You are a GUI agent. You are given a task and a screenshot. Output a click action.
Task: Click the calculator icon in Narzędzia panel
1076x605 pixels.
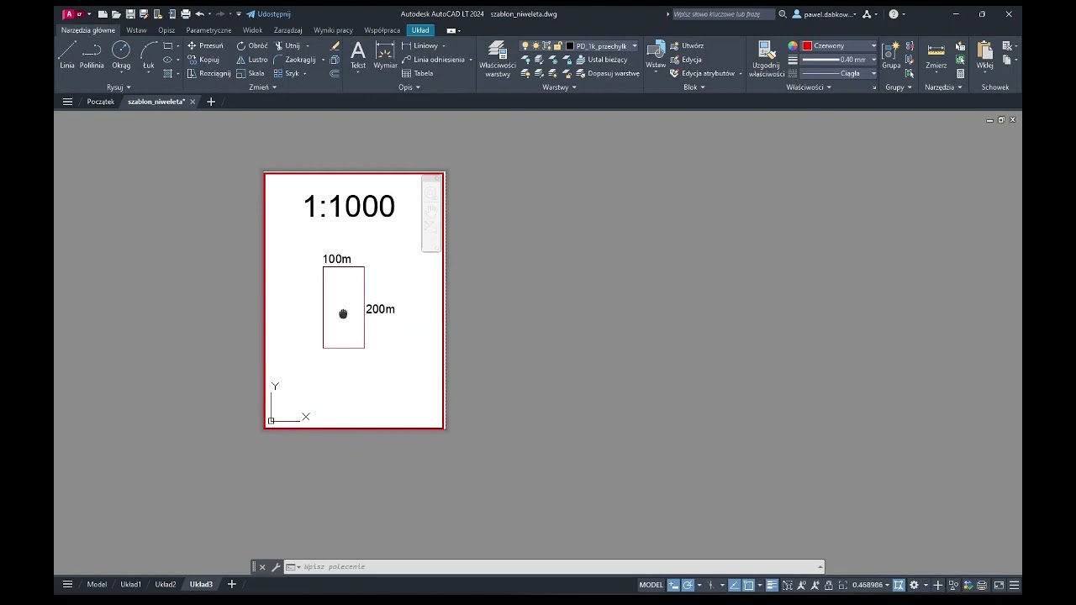(x=960, y=74)
